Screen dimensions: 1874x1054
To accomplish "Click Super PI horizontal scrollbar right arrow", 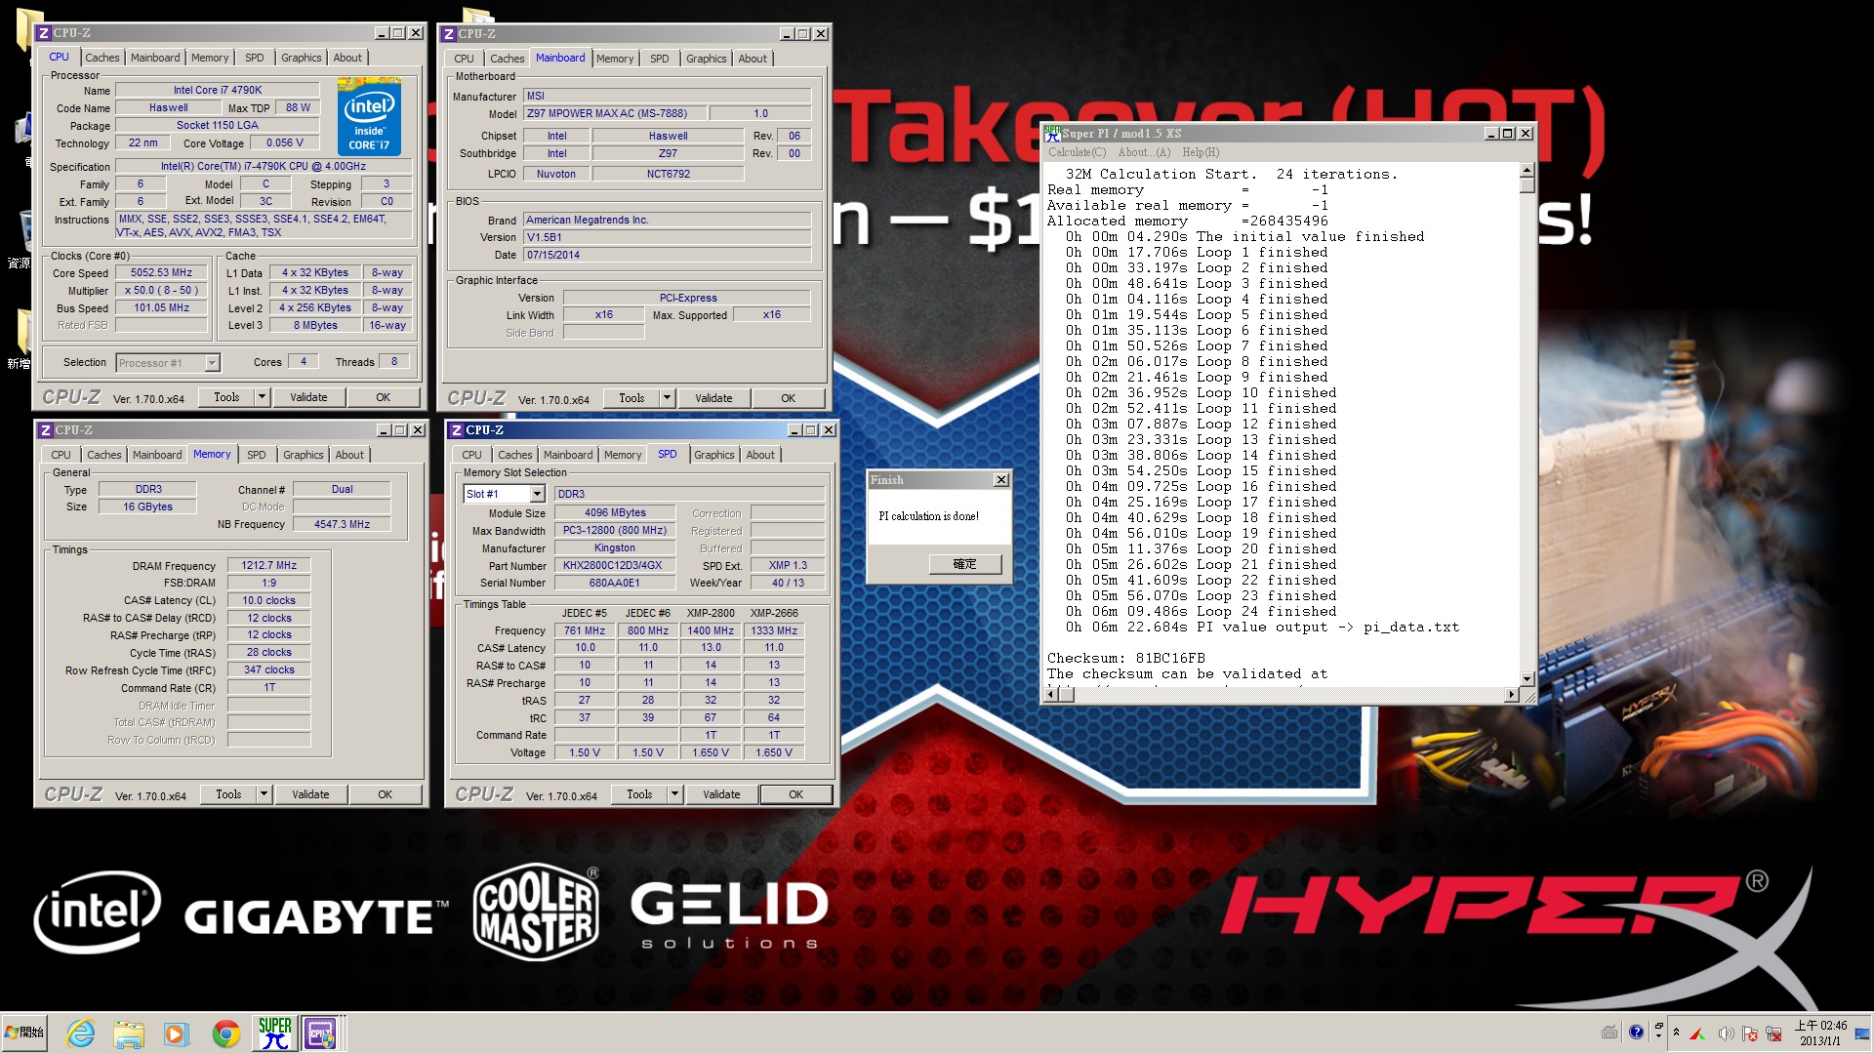I will click(1511, 695).
